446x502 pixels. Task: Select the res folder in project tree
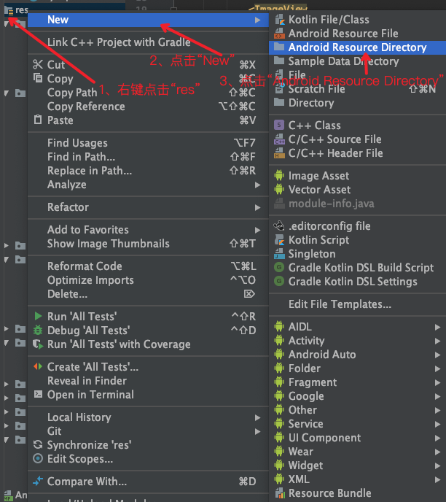coord(16,10)
